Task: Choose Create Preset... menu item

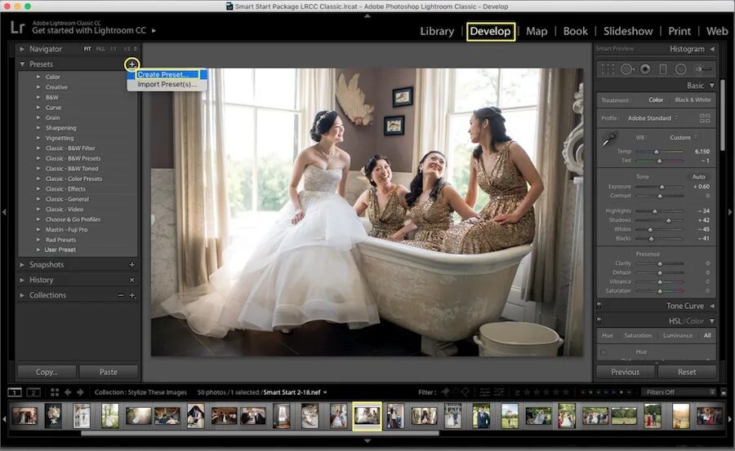Action: (167, 74)
